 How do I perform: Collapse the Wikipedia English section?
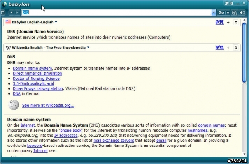(236, 48)
